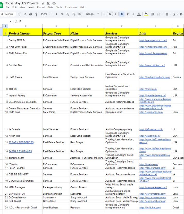Image resolution: width=184 pixels, height=214 pixels.
Task: Check the cloud document status icon
Action: pos(54,3)
